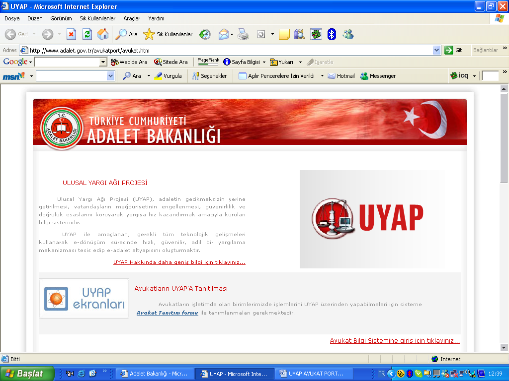509x381 pixels.
Task: Click the Google toolbar search field
Action: click(x=67, y=62)
